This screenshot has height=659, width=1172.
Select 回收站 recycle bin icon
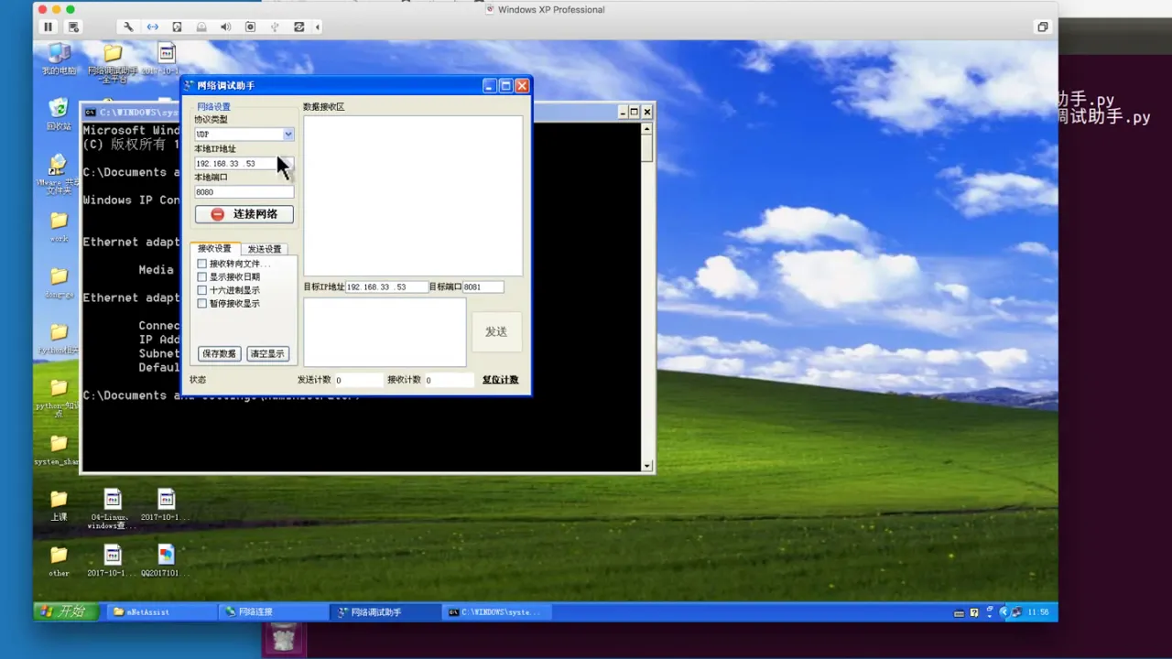click(59, 115)
